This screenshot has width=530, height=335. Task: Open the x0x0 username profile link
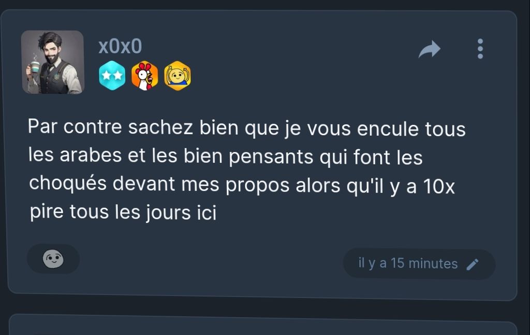pos(120,46)
